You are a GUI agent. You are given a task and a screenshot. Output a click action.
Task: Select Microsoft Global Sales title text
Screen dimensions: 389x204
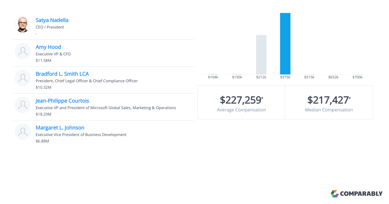click(106, 108)
